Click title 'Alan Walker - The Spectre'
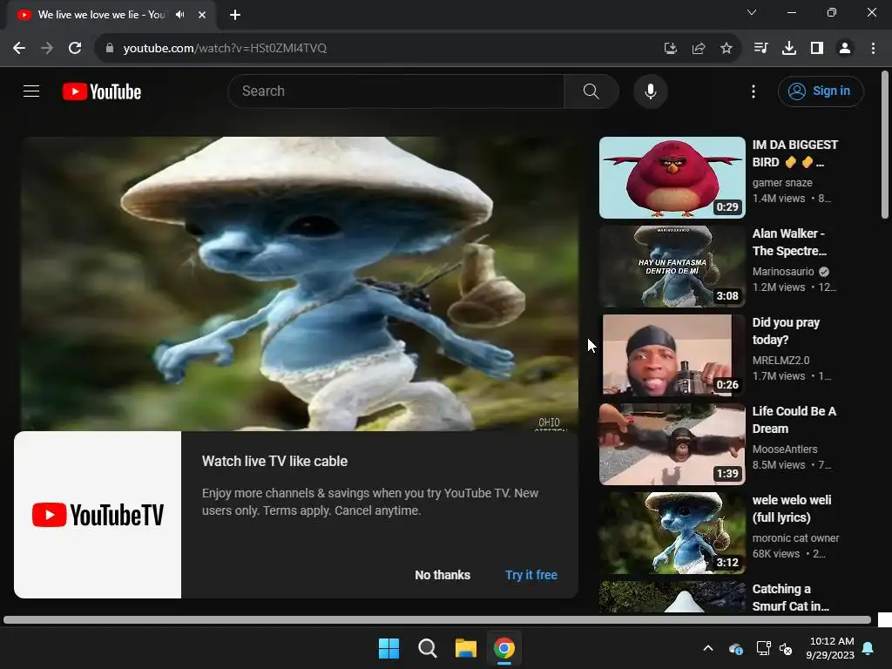 click(x=789, y=242)
